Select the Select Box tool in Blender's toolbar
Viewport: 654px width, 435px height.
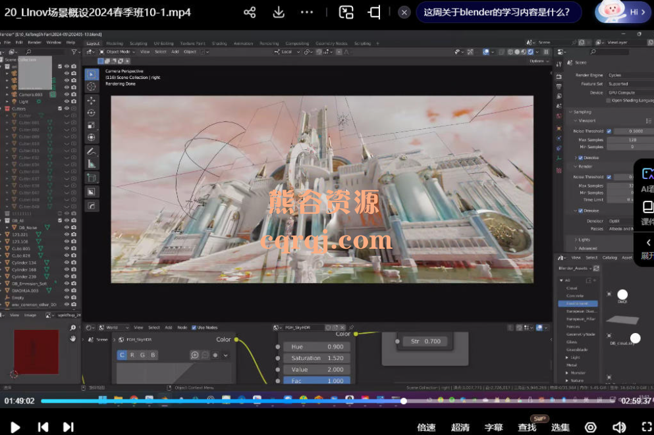(x=92, y=74)
